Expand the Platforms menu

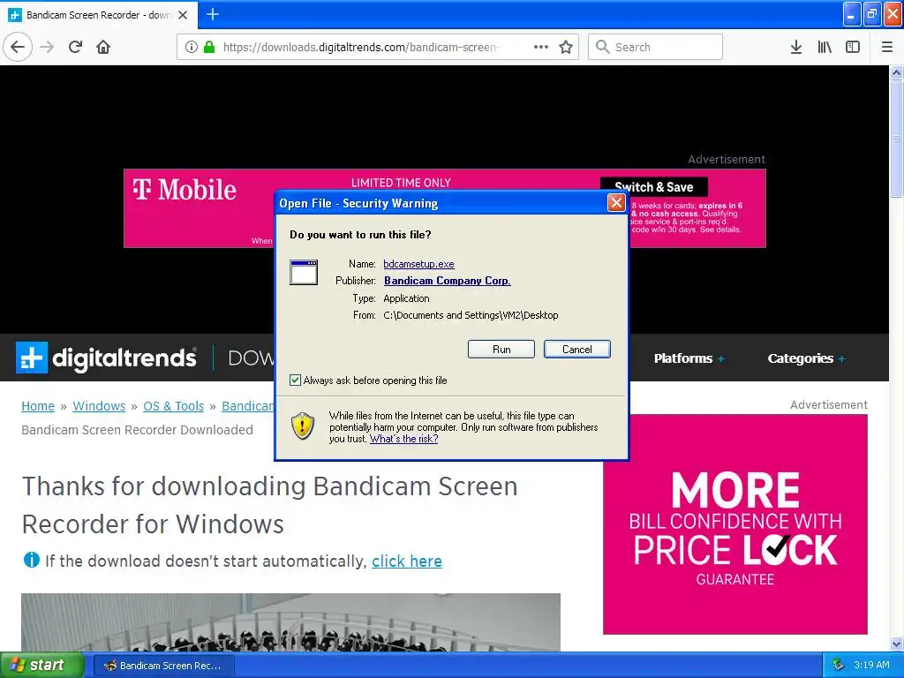tap(689, 358)
